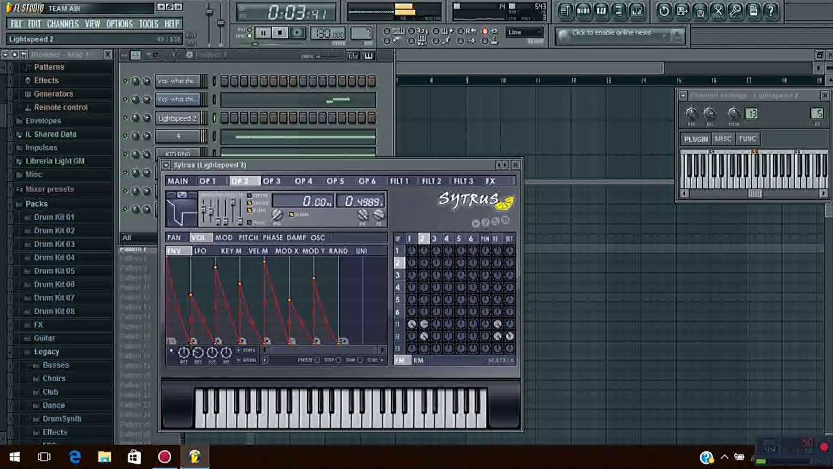Screen dimensions: 833x469
Task: Open File Explorer from the taskbar
Action: coord(104,457)
